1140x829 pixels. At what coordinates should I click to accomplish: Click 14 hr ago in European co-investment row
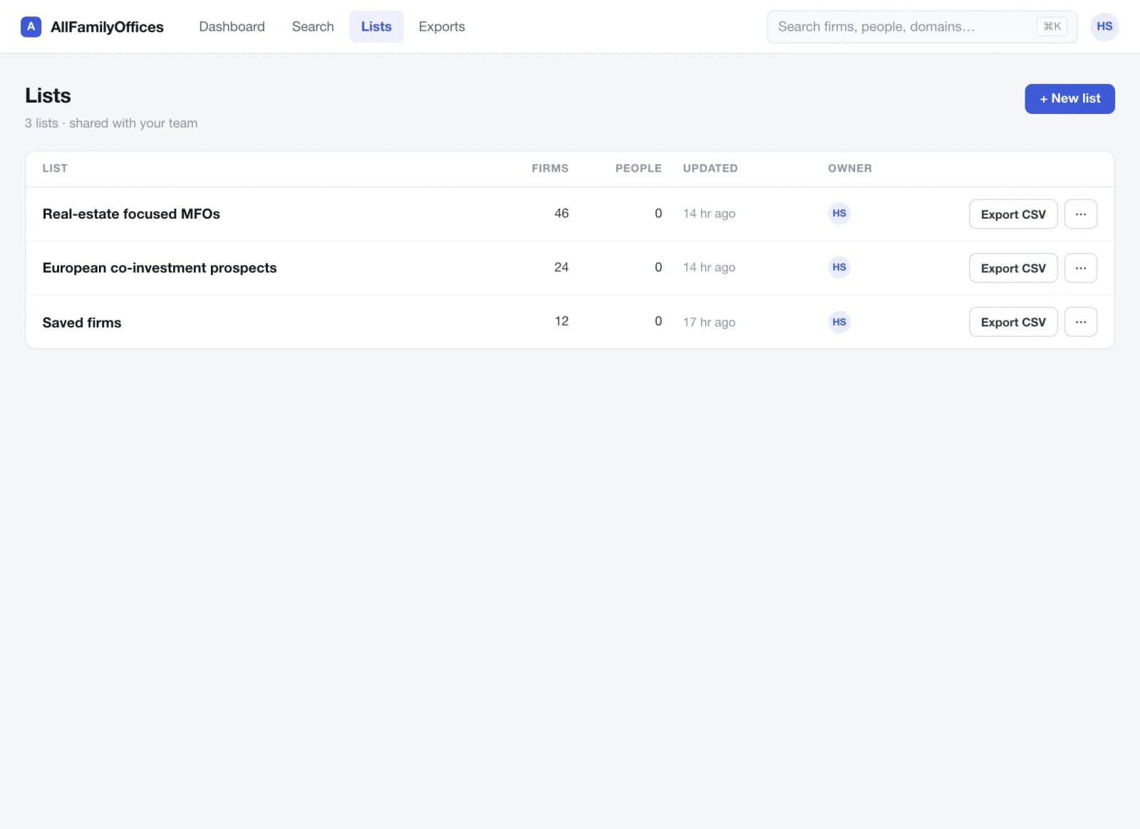point(709,267)
